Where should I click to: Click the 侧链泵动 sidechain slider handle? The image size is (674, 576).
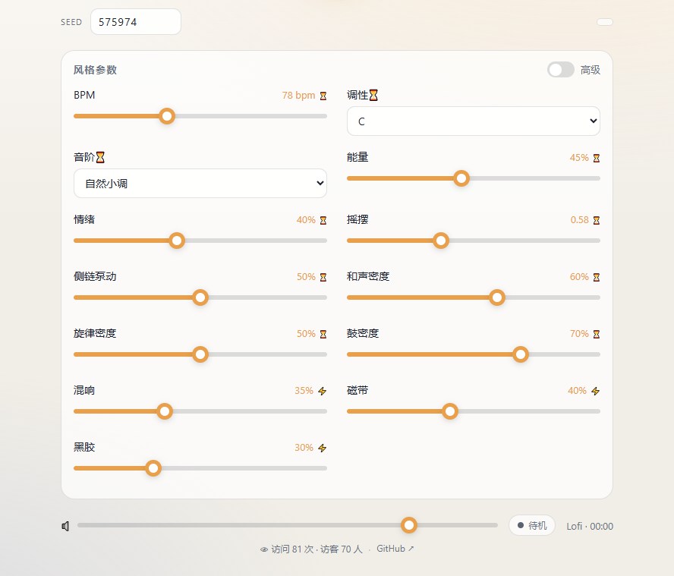[x=200, y=297]
